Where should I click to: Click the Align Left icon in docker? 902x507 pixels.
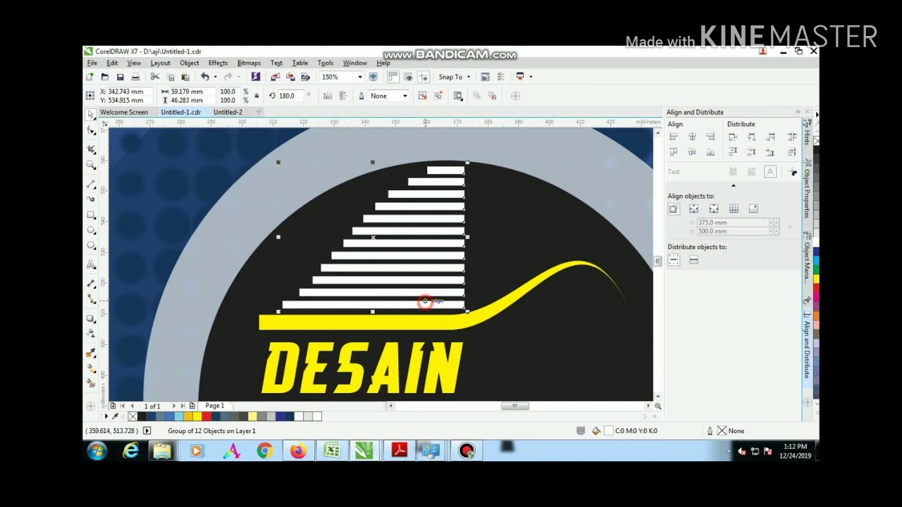[674, 137]
